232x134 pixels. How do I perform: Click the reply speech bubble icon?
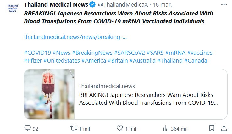point(28,128)
